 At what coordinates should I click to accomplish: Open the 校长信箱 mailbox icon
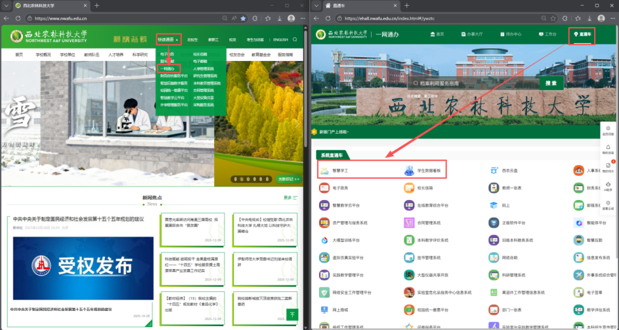pyautogui.click(x=409, y=188)
